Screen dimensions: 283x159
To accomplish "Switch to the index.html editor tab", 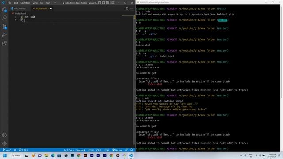I will (41, 8).
